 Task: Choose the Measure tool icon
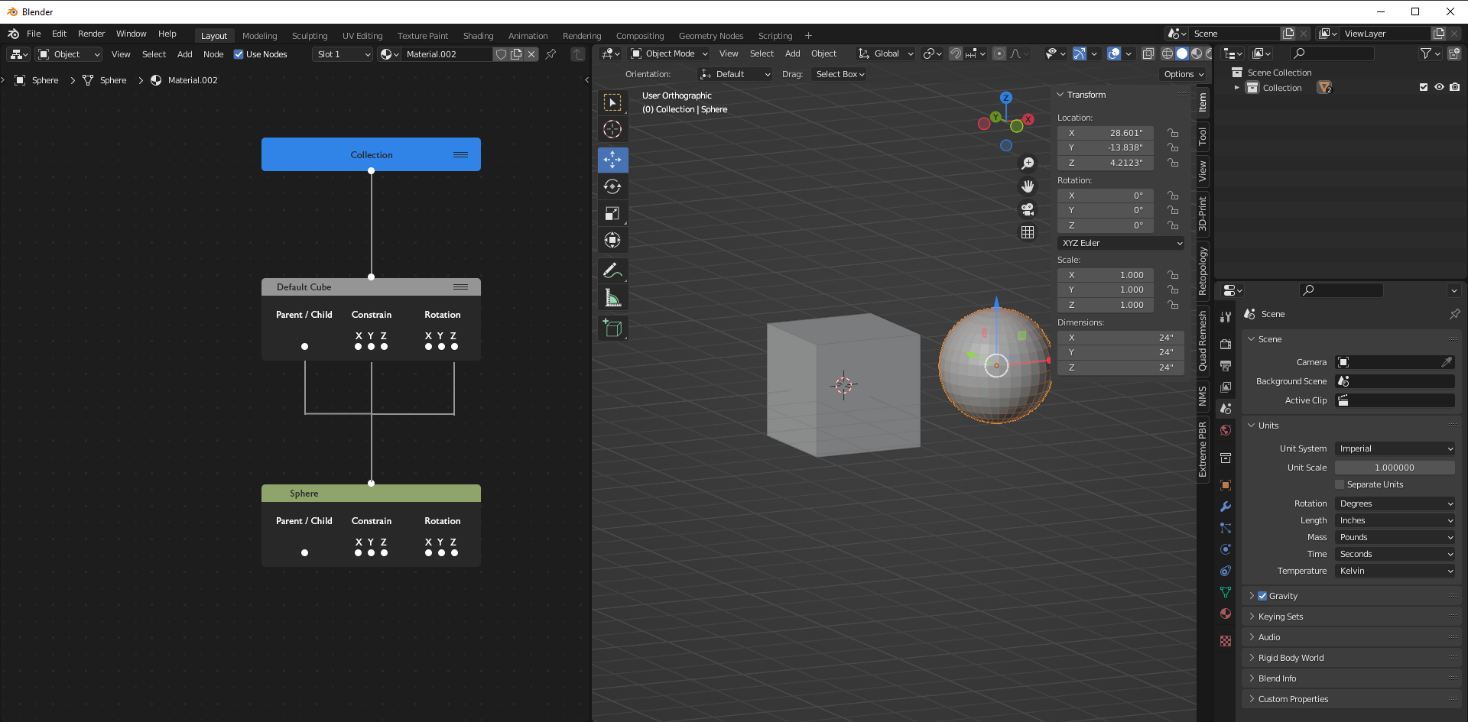[612, 297]
